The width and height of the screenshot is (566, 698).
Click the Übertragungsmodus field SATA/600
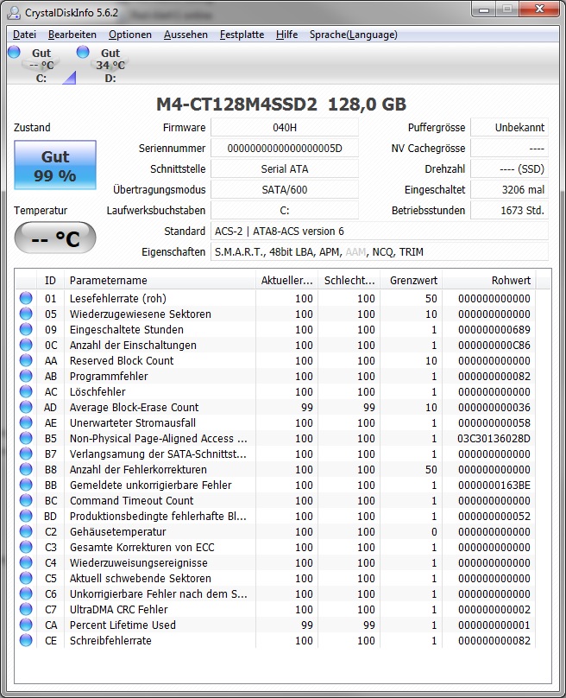285,190
